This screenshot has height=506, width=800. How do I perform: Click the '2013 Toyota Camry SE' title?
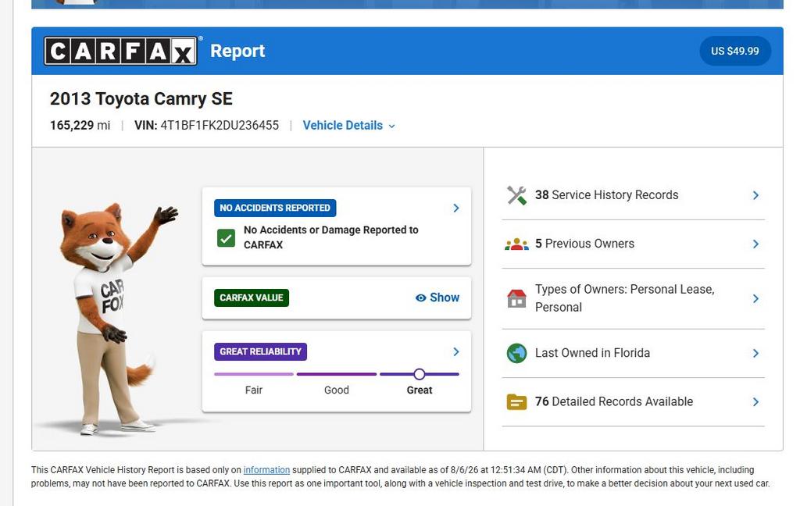141,98
